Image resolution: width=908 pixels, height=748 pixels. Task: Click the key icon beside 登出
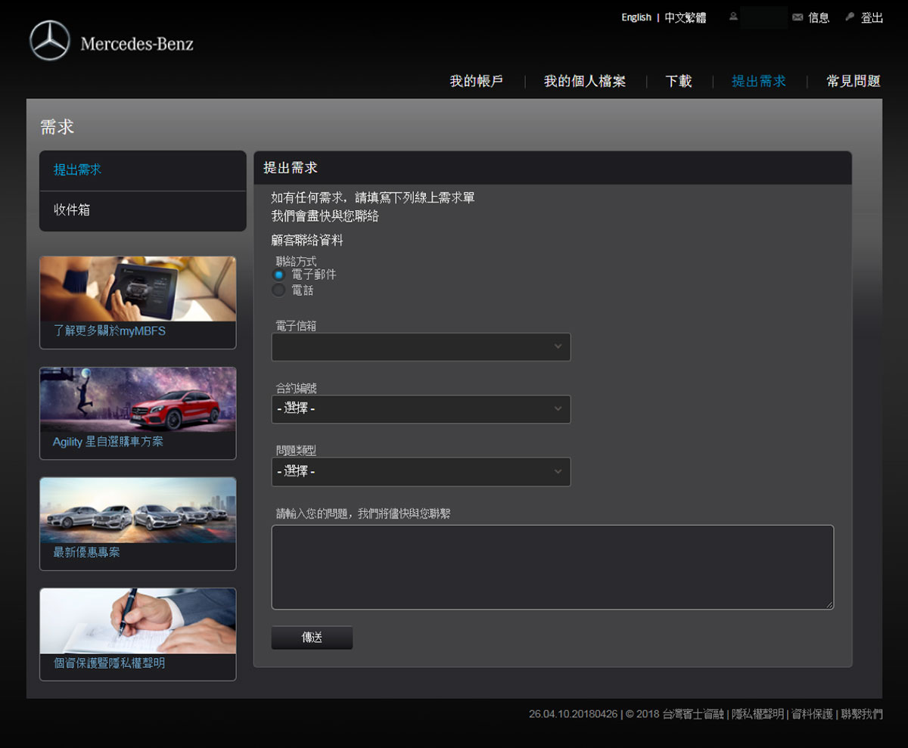(850, 17)
